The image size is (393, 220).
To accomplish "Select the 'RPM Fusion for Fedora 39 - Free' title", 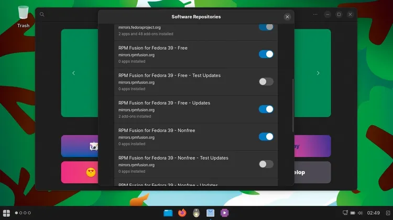I will 153,48.
